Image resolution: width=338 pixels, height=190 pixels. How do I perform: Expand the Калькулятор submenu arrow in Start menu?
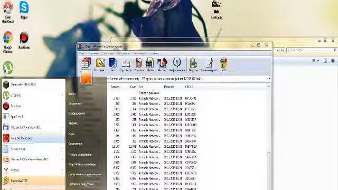click(62, 149)
